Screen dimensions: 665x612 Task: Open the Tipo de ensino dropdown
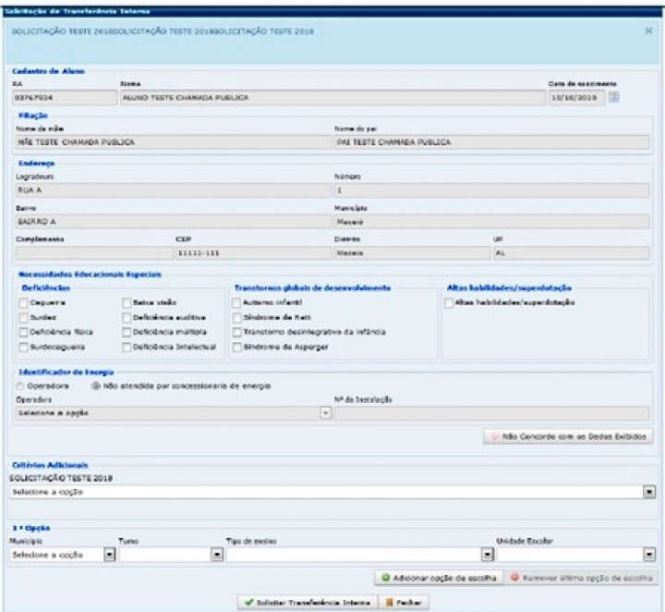coord(487,555)
